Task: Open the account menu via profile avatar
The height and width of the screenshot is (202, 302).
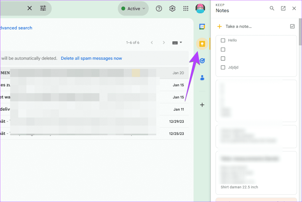Action: (200, 9)
